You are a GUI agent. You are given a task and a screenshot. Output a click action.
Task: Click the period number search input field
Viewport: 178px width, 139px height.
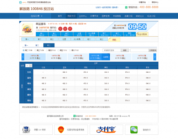pos(112,50)
